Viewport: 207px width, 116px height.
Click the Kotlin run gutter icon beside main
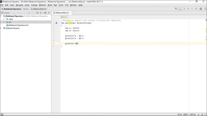pyautogui.click(x=56, y=23)
